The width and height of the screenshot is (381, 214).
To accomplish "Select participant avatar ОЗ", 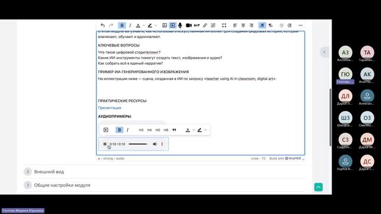I will click(367, 118).
